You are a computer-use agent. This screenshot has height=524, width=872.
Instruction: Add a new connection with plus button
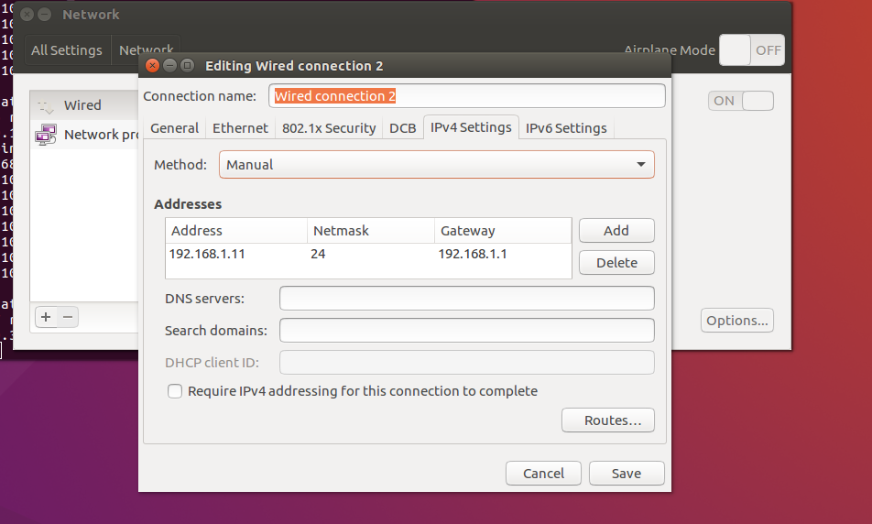click(46, 317)
